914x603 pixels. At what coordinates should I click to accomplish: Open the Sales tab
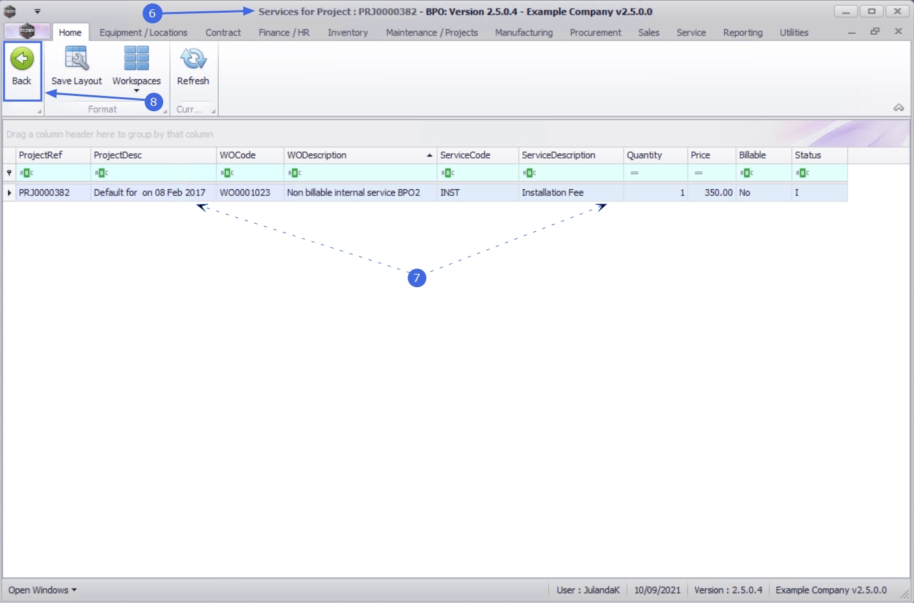[x=648, y=32]
